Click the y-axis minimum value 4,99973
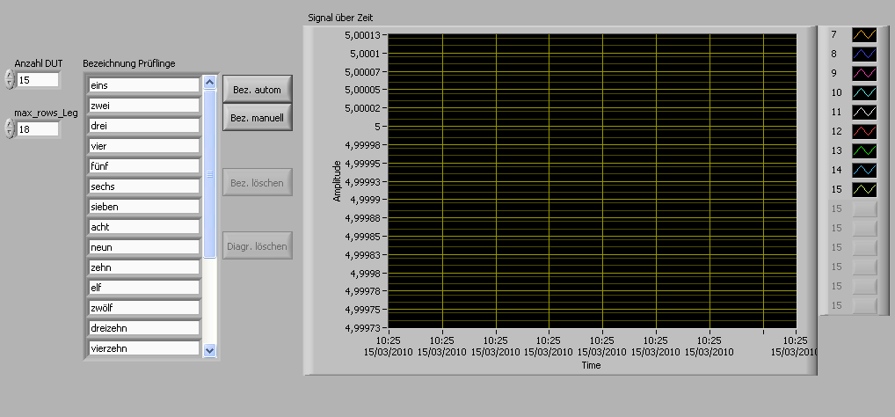This screenshot has height=417, width=895. pos(362,328)
